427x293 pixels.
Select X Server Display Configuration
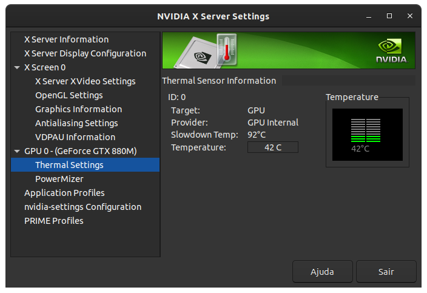click(86, 53)
